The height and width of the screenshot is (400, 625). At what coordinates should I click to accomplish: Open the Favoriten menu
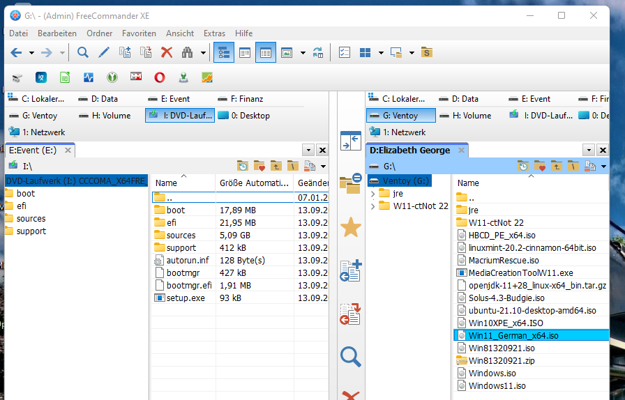pyautogui.click(x=139, y=33)
